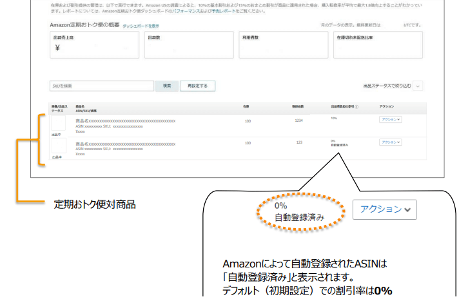
Task: Select the 在庫切れ未配送比率 summary card
Action: (x=378, y=44)
